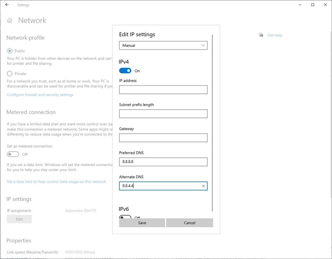This screenshot has width=332, height=259.
Task: Turn off the IPv4 toggle
Action: tap(125, 70)
